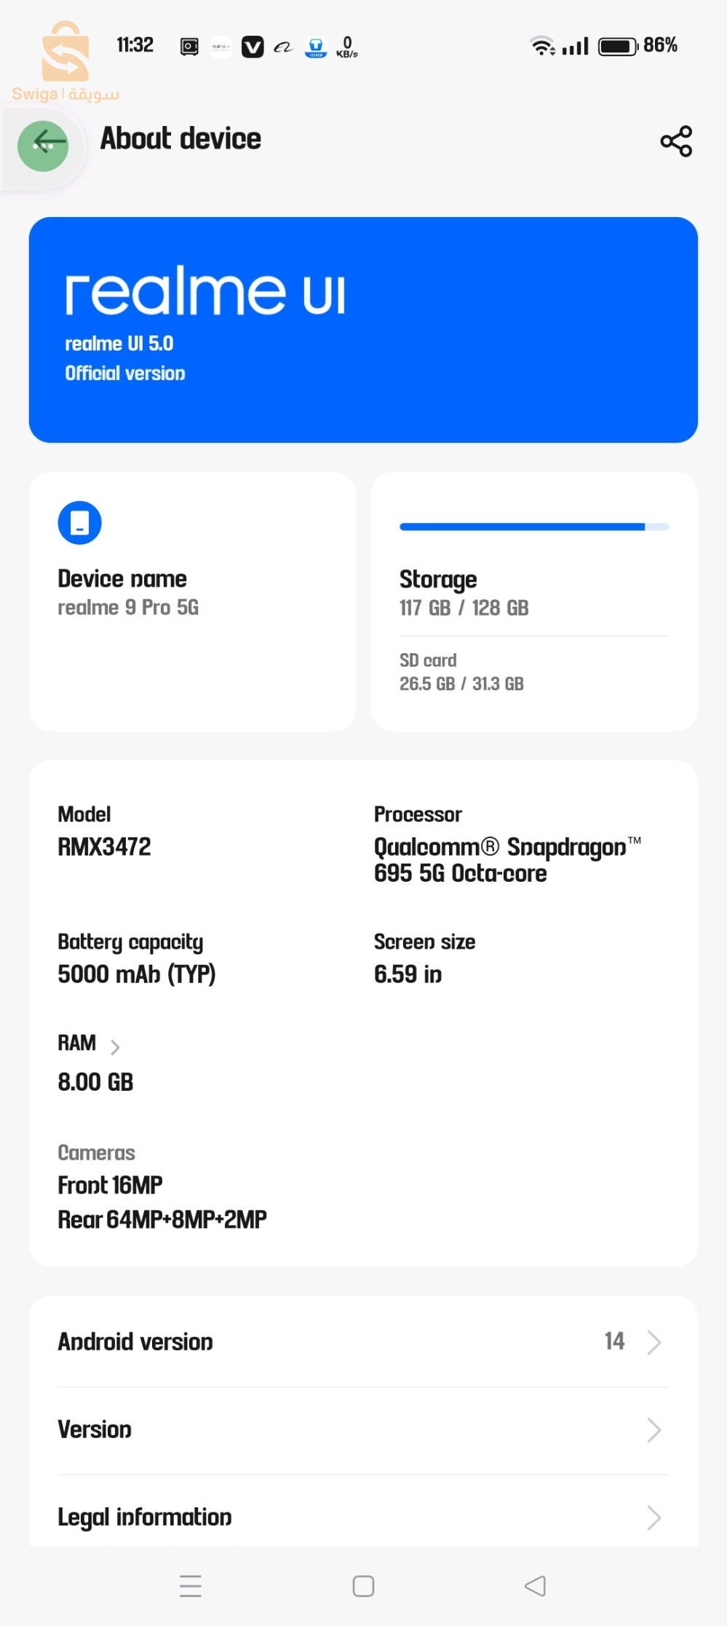
Task: Tap the Wi-Fi signal status icon
Action: point(541,46)
